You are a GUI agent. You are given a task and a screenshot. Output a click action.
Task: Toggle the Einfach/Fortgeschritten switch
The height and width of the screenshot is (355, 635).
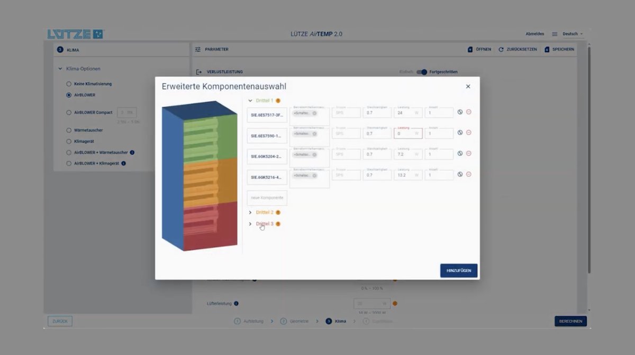(422, 72)
